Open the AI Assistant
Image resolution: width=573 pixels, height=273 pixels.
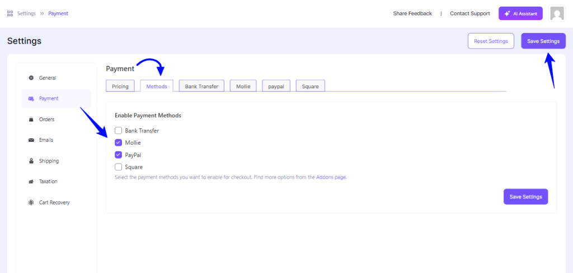tap(520, 13)
